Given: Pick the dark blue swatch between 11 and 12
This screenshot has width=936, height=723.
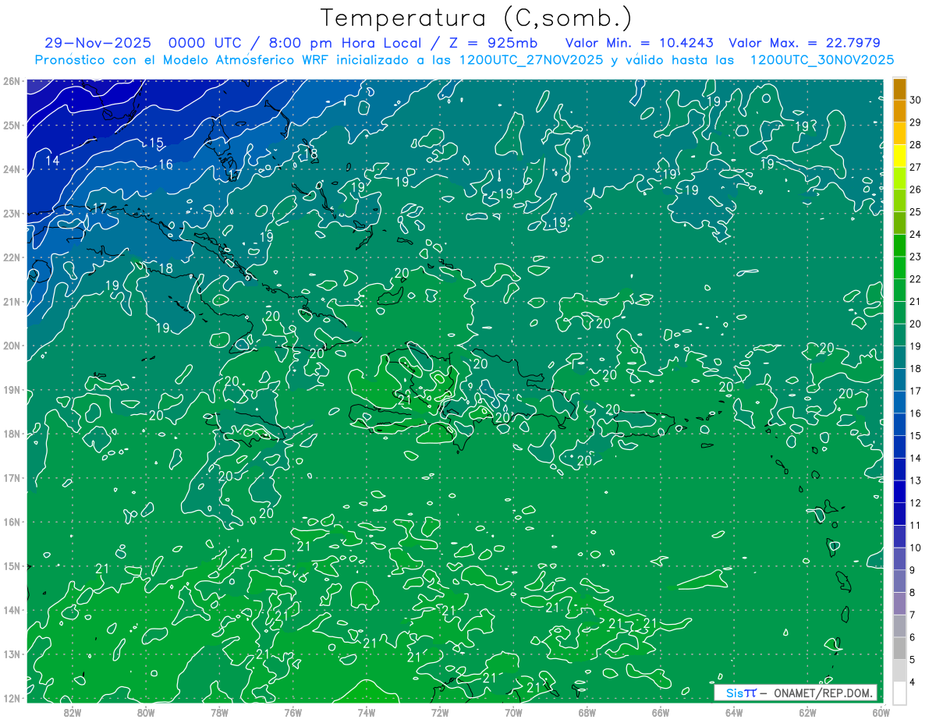Looking at the screenshot, I should (899, 515).
